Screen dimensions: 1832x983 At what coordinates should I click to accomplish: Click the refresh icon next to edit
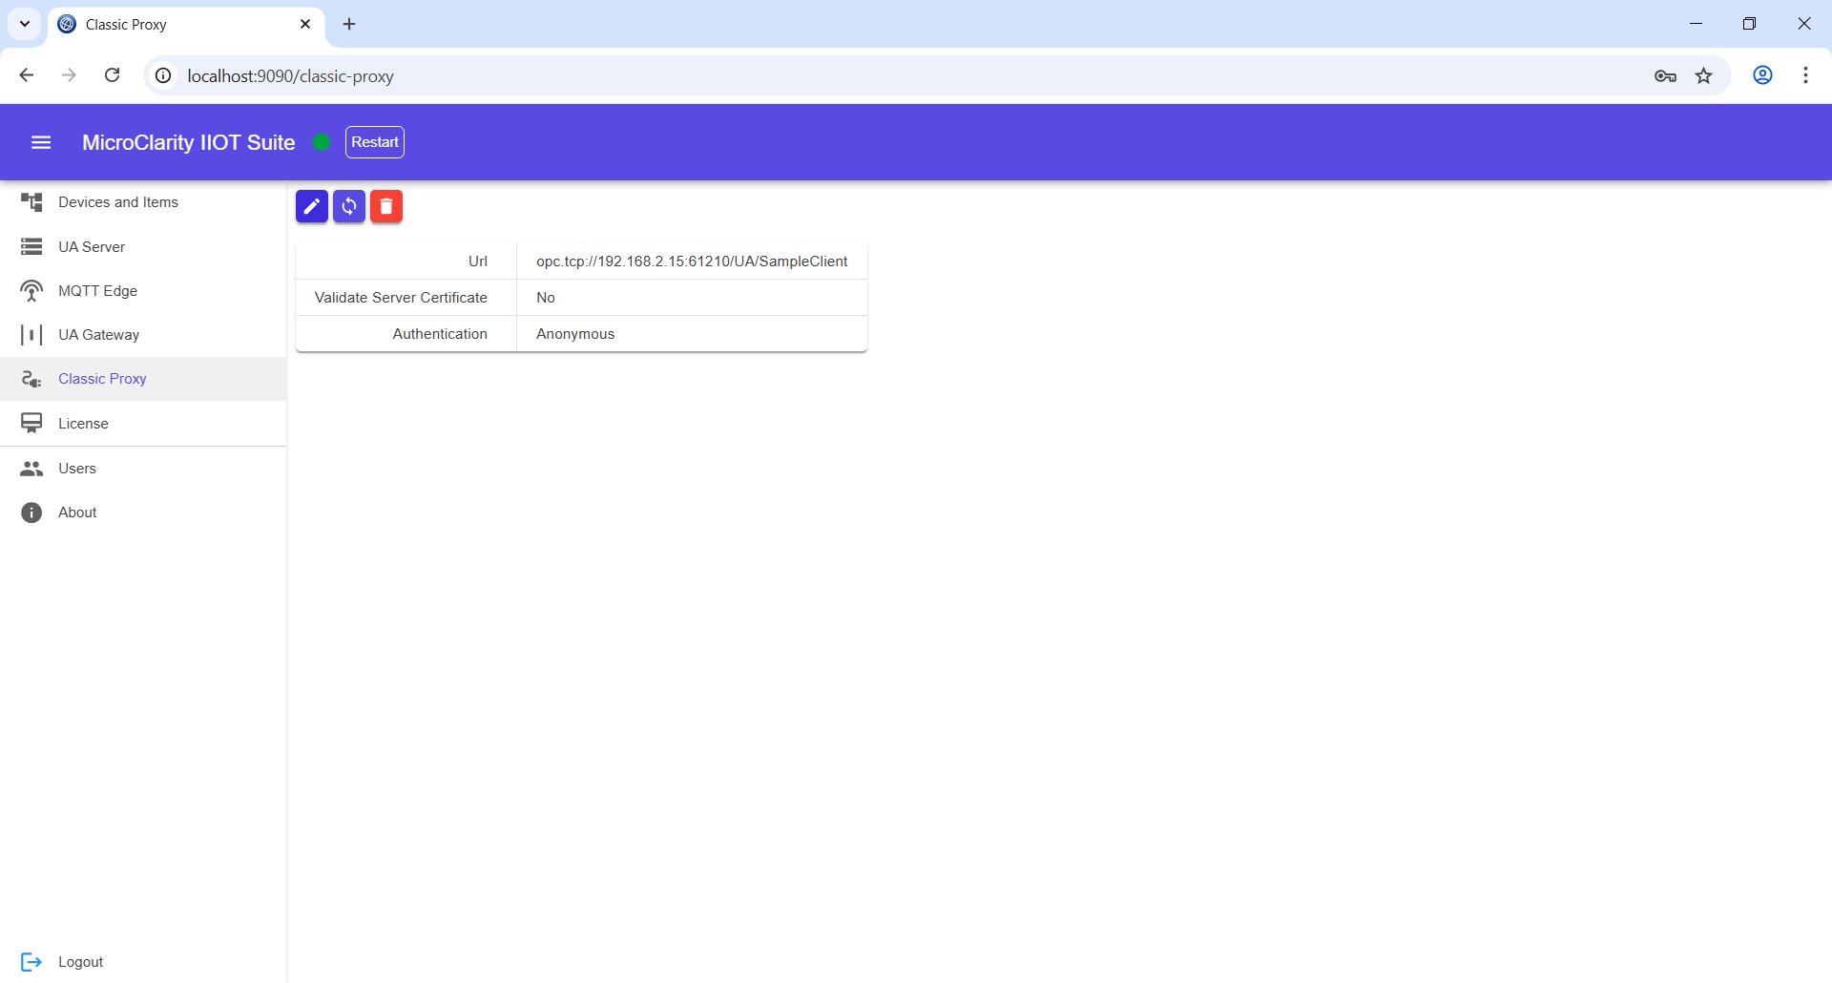point(349,206)
